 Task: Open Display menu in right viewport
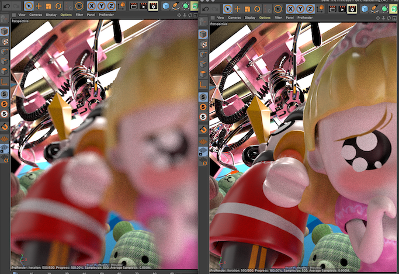[250, 18]
